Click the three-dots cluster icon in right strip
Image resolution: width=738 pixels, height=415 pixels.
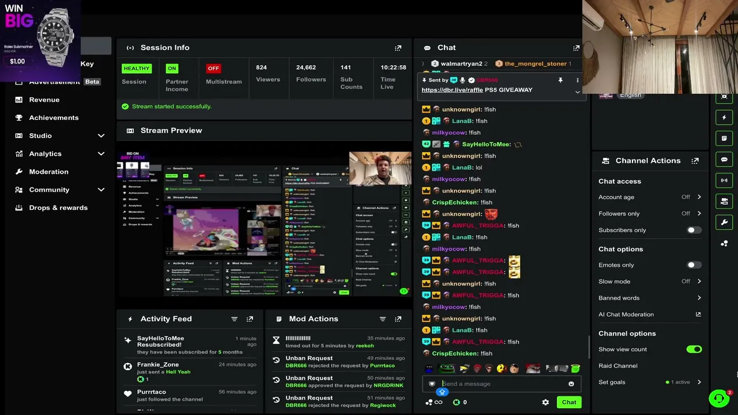tap(724, 243)
